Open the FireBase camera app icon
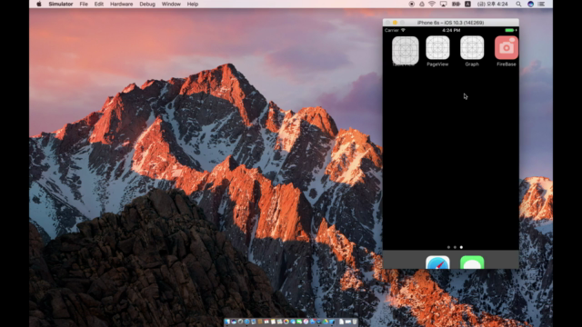This screenshot has width=582, height=327. (x=507, y=48)
